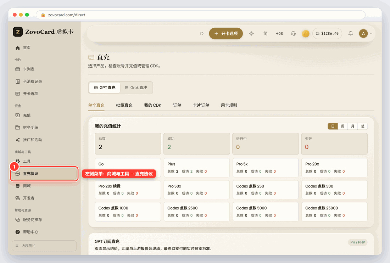Open the notification bell icon
The height and width of the screenshot is (263, 390).
pyautogui.click(x=350, y=33)
